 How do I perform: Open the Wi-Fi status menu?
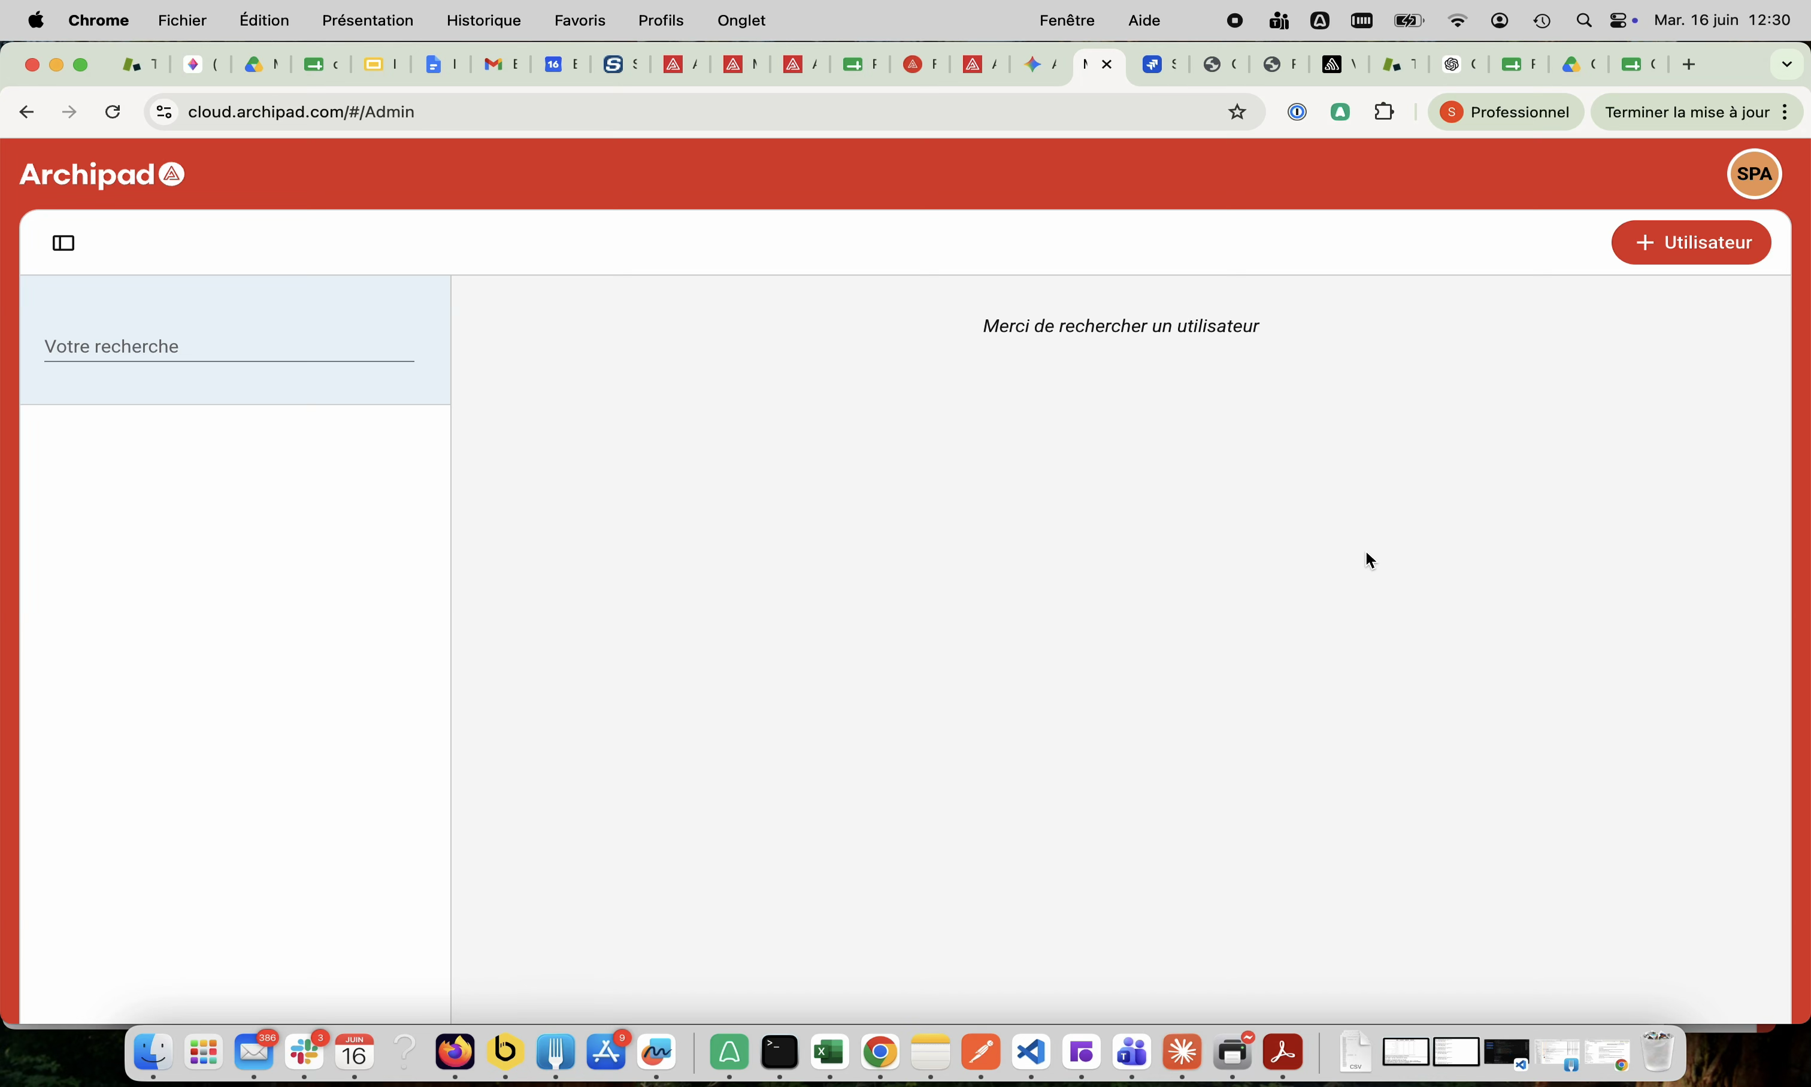click(1457, 20)
